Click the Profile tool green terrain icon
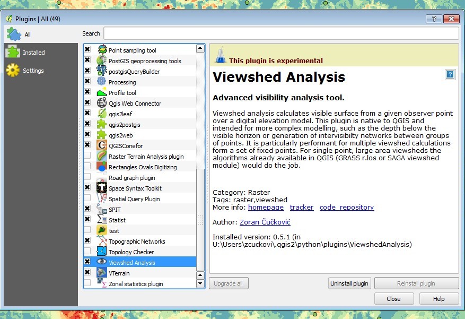The image size is (465, 319). tap(102, 92)
